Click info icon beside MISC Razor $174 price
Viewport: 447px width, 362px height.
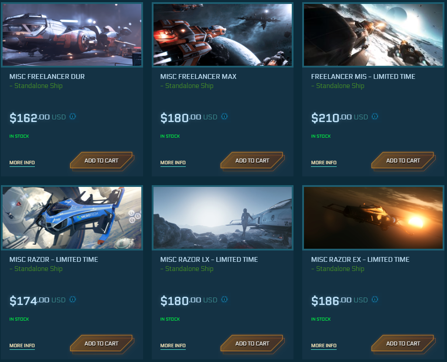pos(73,299)
